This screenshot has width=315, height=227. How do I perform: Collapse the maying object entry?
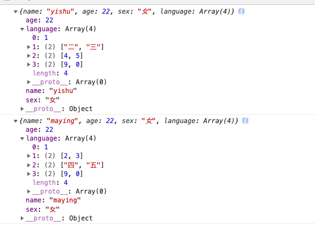[15, 121]
